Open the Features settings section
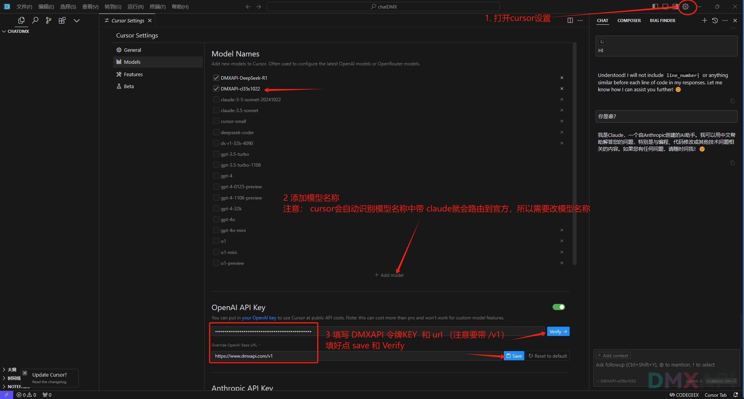The height and width of the screenshot is (399, 744). (x=133, y=74)
